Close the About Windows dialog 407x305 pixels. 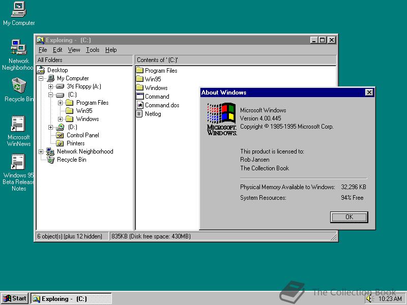(x=369, y=93)
